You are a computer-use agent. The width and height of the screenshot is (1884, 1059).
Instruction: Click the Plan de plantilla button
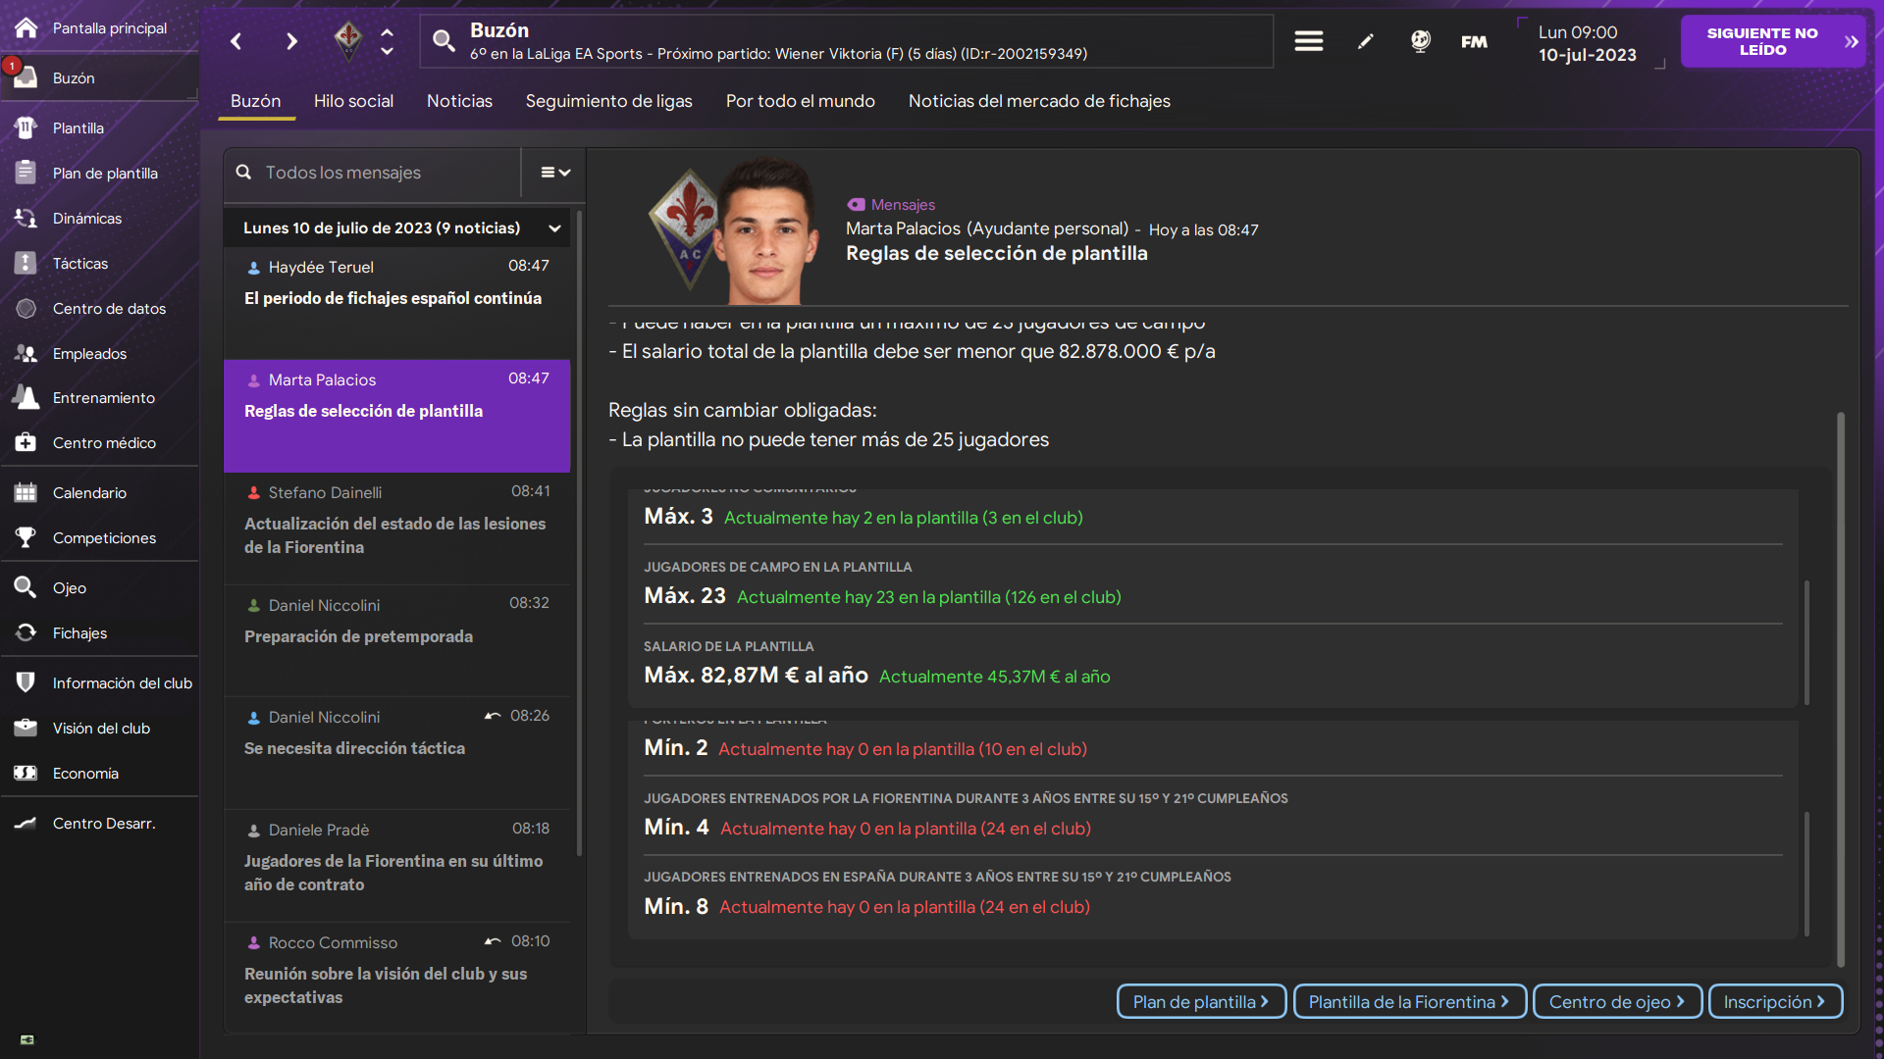[1200, 1001]
